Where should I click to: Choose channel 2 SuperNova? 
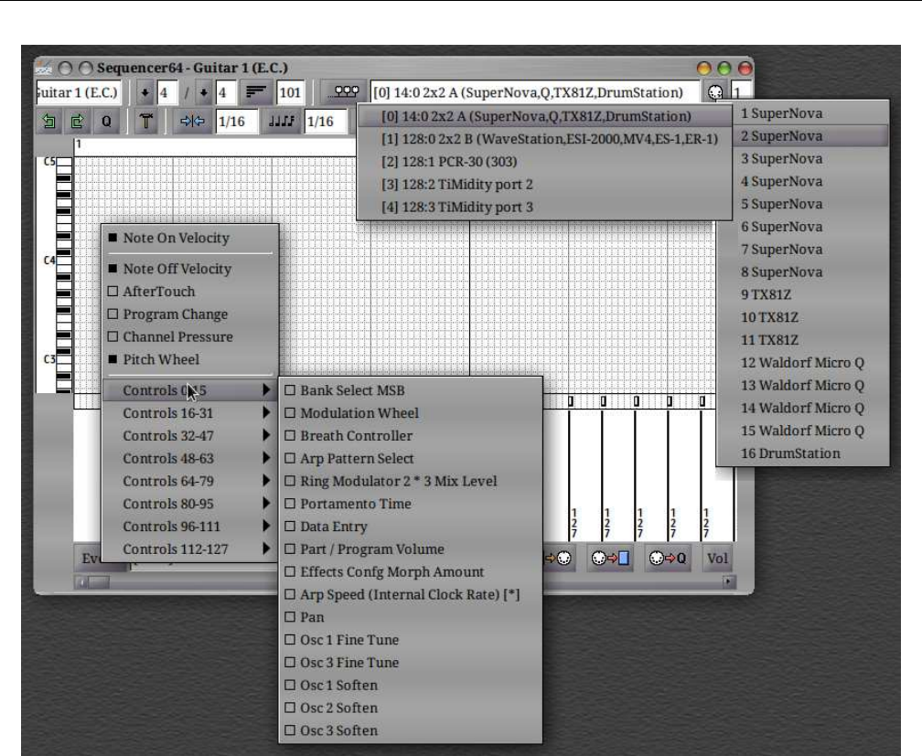(x=811, y=136)
